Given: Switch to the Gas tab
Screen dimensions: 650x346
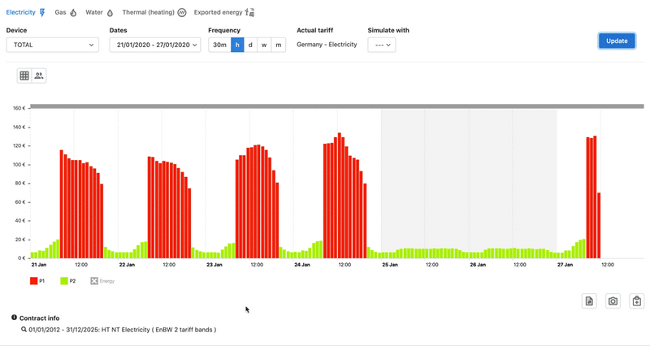Looking at the screenshot, I should tap(65, 13).
